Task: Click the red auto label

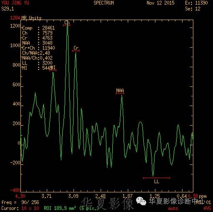Action: pos(173,208)
